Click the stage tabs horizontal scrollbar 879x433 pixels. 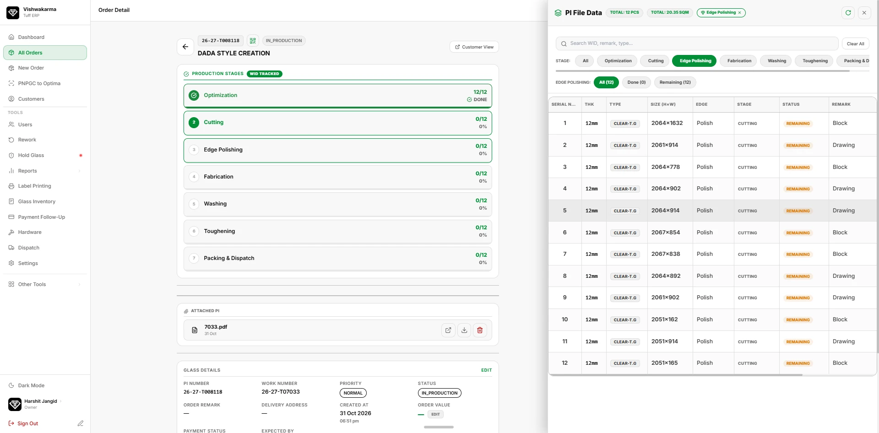pyautogui.click(x=703, y=71)
